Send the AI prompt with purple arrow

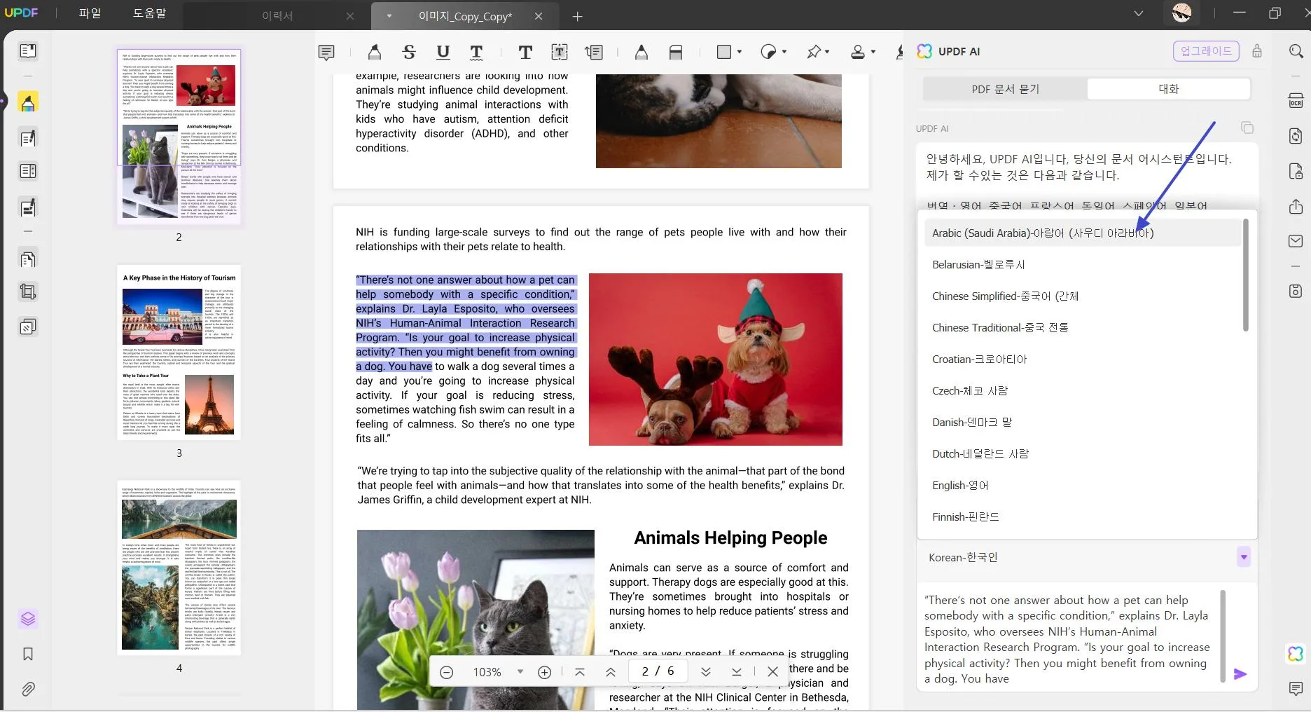1240,674
